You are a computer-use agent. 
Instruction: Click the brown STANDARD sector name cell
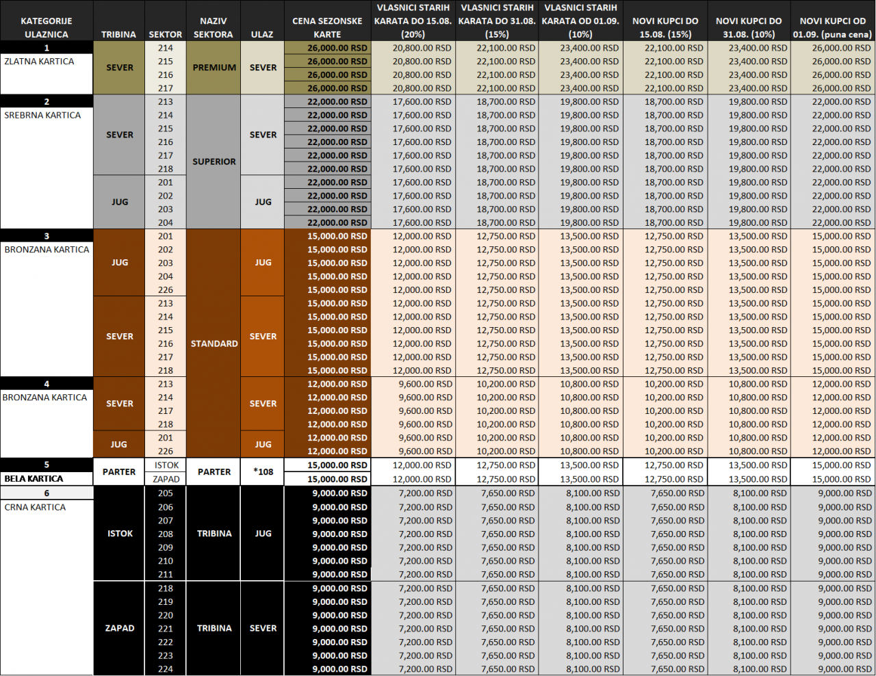(x=214, y=343)
